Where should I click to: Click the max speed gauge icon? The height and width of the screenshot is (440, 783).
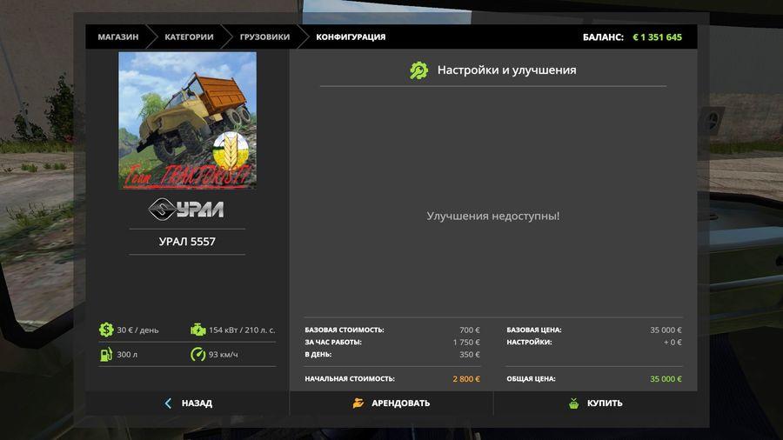click(x=197, y=355)
